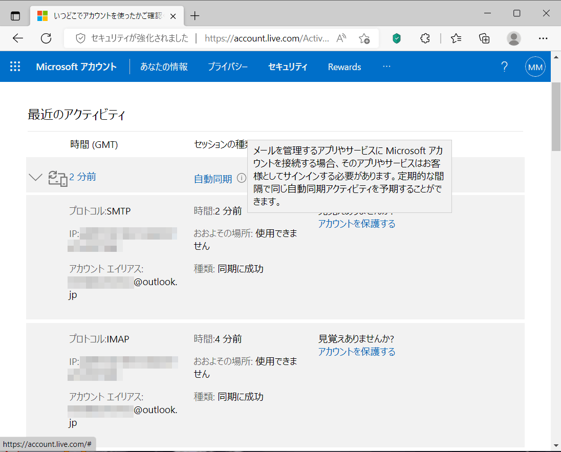Screen dimensions: 561x452
Task: Click the scrollbar up arrow
Action: point(556,56)
